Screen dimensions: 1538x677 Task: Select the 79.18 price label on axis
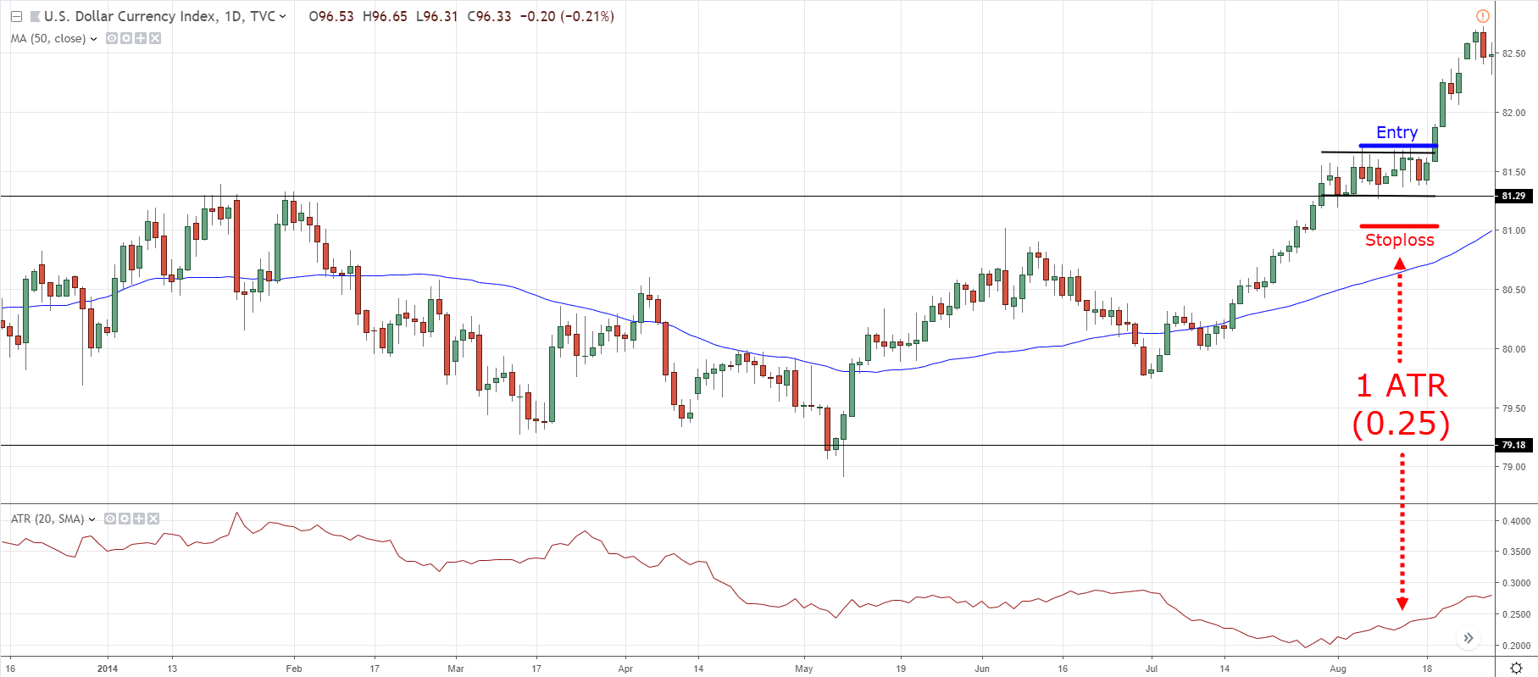1514,445
